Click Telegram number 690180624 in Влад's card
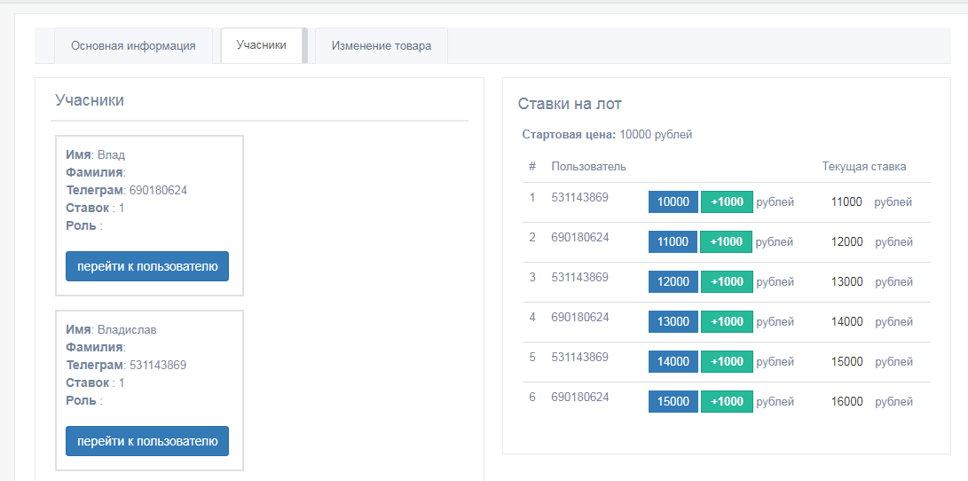This screenshot has width=968, height=481. tap(158, 190)
